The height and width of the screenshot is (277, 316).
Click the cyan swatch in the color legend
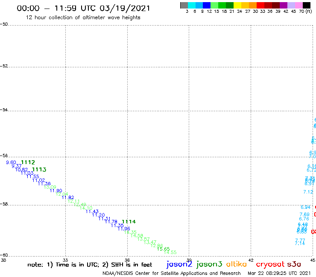(191, 5)
